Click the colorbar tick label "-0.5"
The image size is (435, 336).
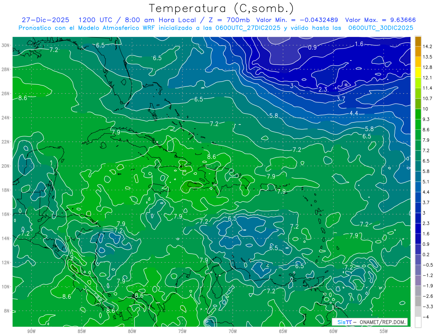coord(427,265)
